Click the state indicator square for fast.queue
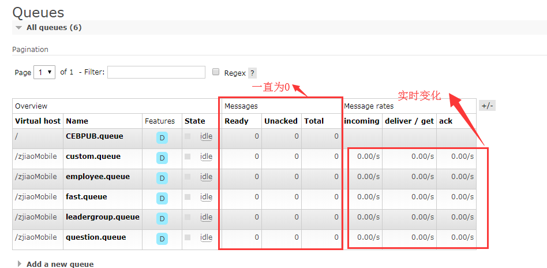The width and height of the screenshot is (547, 268). [188, 197]
